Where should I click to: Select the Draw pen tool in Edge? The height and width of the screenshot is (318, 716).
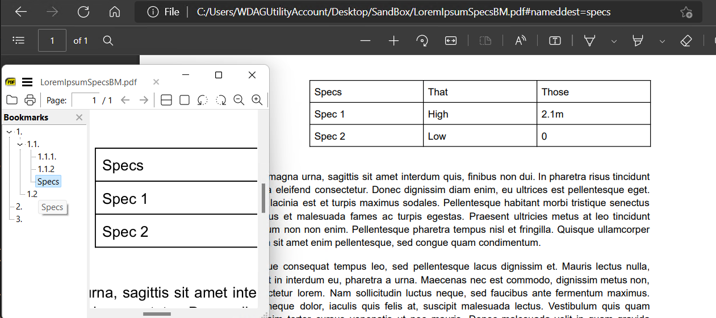pyautogui.click(x=590, y=40)
